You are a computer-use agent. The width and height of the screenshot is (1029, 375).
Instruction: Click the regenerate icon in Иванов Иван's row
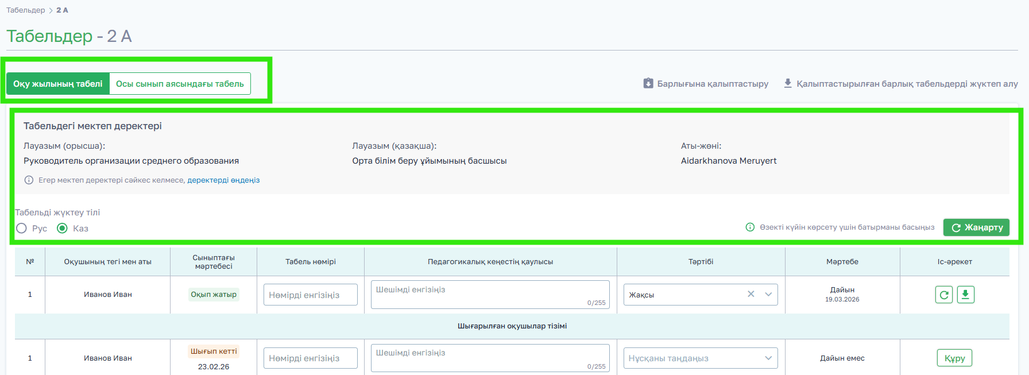pyautogui.click(x=943, y=295)
